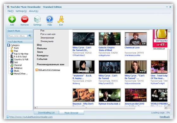Switch to the Downloading List tab

(46, 113)
